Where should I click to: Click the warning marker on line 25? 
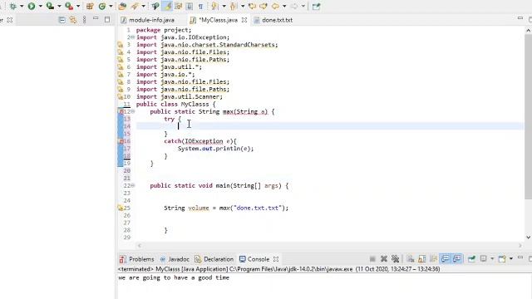120,208
